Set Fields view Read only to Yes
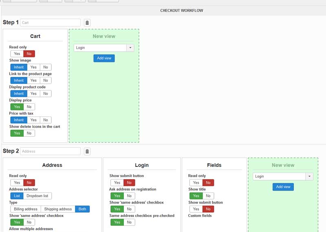The height and width of the screenshot is (232, 326). (x=196, y=183)
